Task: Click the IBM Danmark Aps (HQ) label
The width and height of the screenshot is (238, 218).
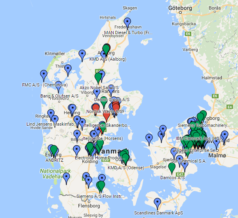Action: (x=198, y=138)
